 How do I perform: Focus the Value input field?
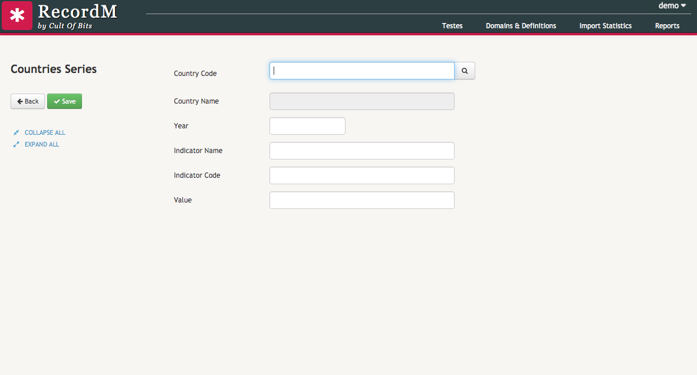click(362, 200)
